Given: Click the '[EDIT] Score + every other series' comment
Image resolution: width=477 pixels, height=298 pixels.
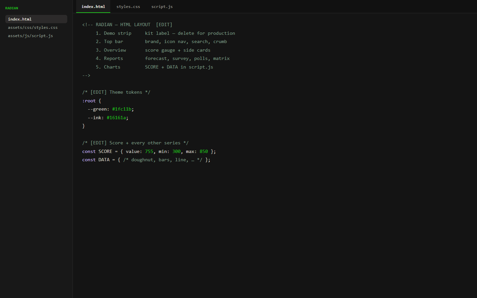Looking at the screenshot, I should point(135,143).
